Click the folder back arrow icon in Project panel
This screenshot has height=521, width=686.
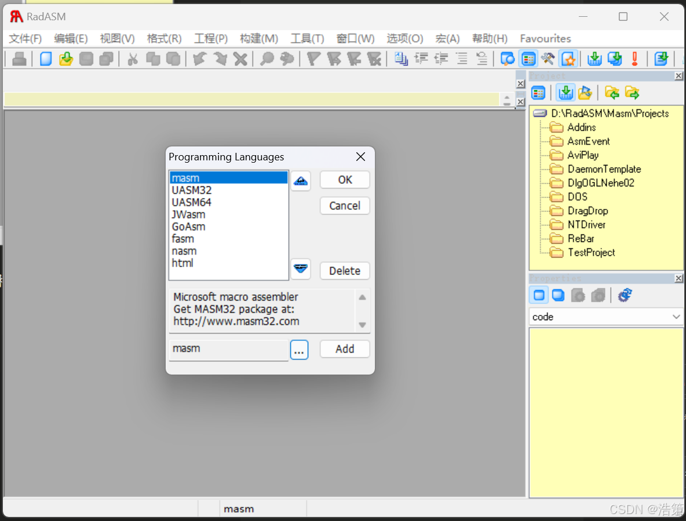coord(612,93)
